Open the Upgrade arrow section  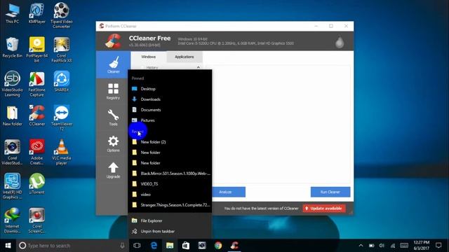[113, 170]
